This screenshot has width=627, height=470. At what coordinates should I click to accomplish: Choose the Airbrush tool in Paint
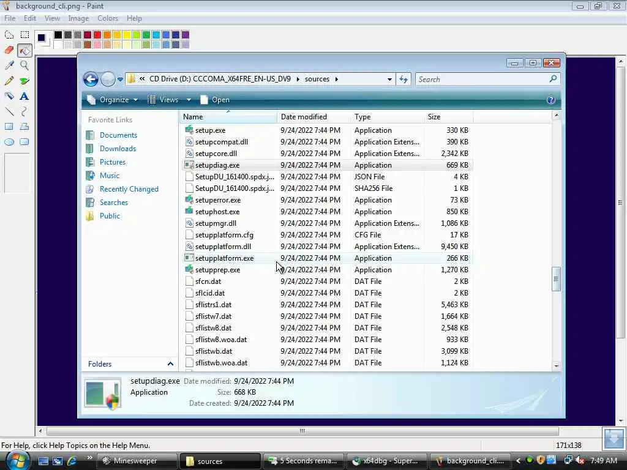(9, 96)
